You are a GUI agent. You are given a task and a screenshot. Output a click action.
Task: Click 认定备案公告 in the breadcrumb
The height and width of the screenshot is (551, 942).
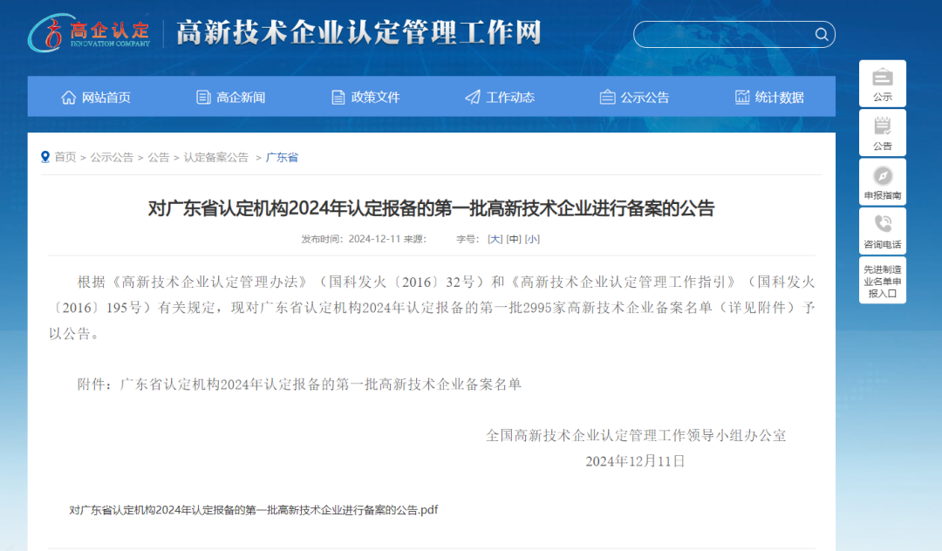pyautogui.click(x=215, y=158)
